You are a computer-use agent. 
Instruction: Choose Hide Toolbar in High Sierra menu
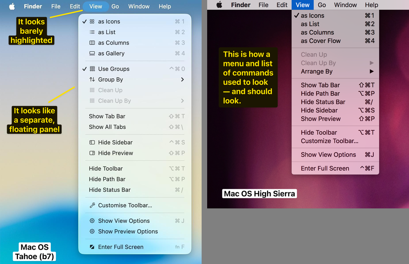point(335,132)
